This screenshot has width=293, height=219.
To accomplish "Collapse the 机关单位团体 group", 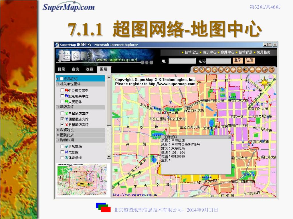I will [57, 84].
